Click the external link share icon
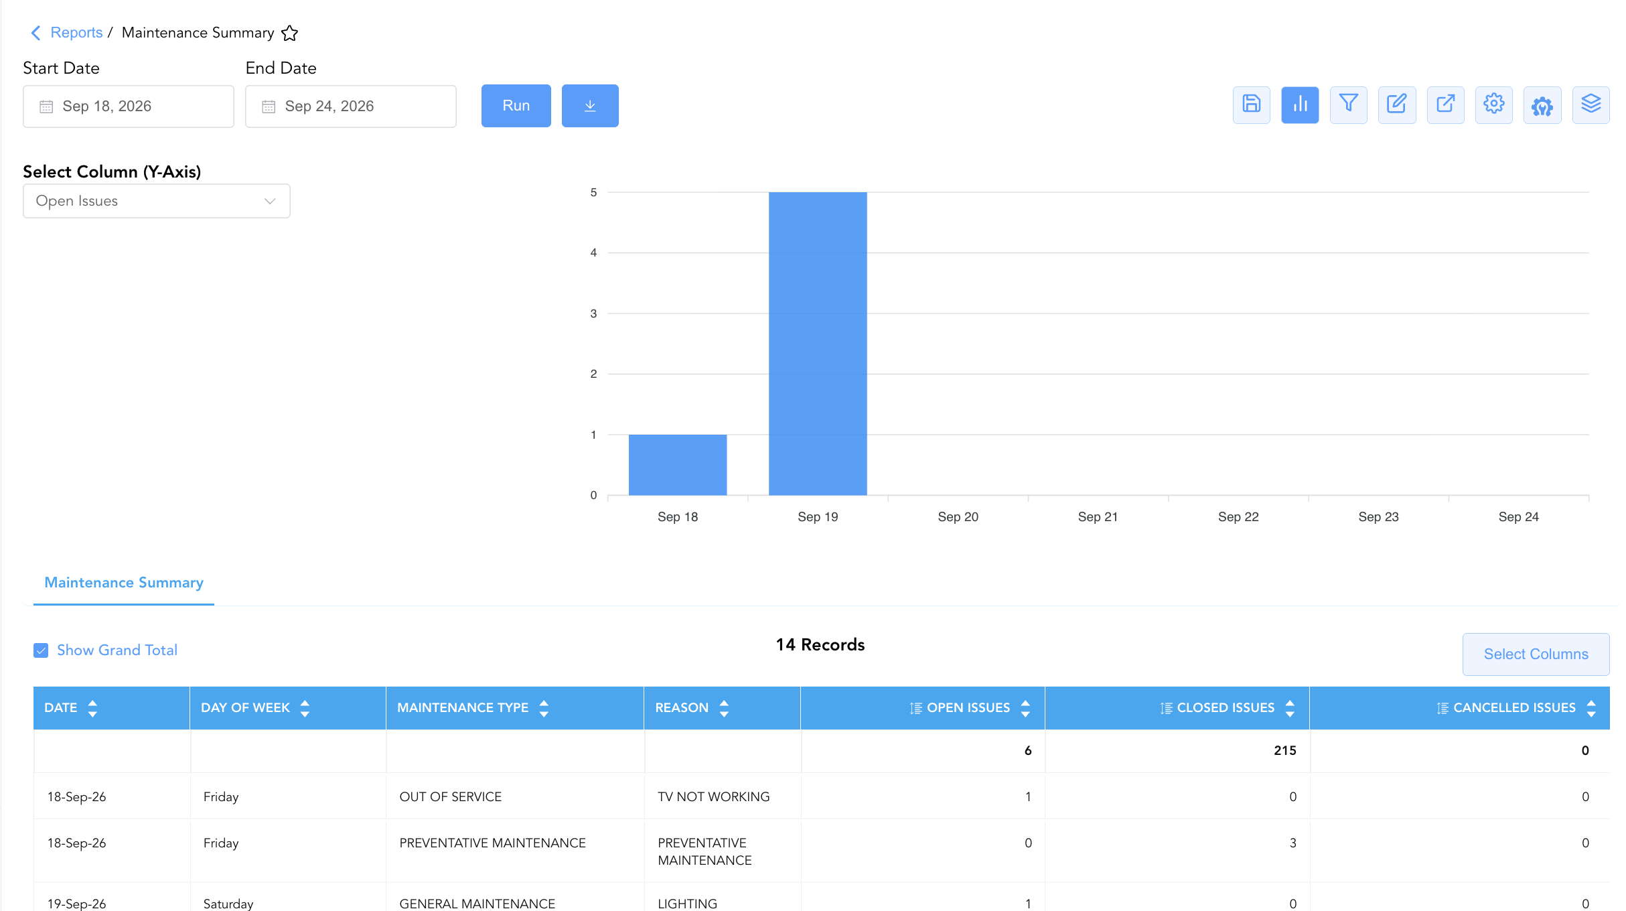Viewport: 1626px width, 911px height. 1445,104
